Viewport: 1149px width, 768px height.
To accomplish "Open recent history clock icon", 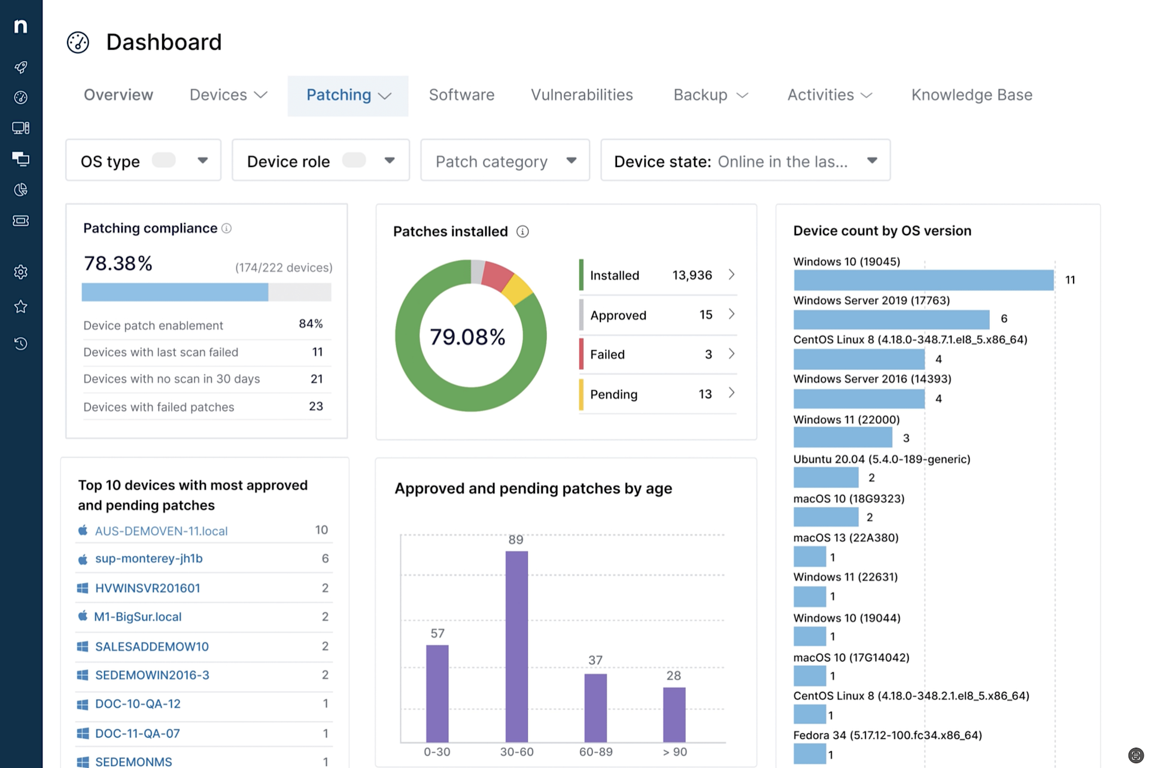I will pyautogui.click(x=21, y=344).
